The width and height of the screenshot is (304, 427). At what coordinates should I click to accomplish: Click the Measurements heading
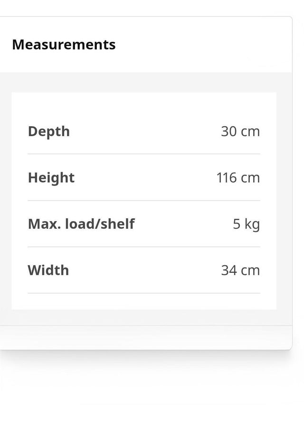coord(64,45)
